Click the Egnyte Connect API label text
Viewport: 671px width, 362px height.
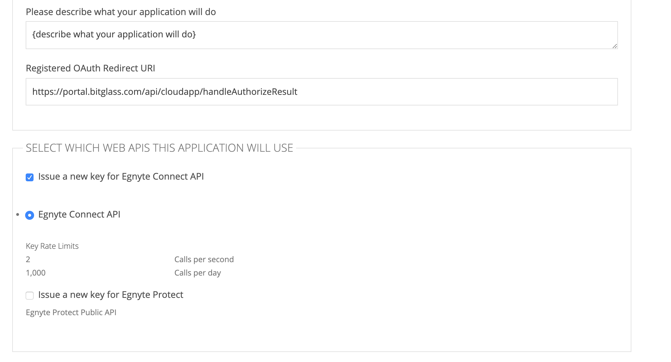click(80, 214)
